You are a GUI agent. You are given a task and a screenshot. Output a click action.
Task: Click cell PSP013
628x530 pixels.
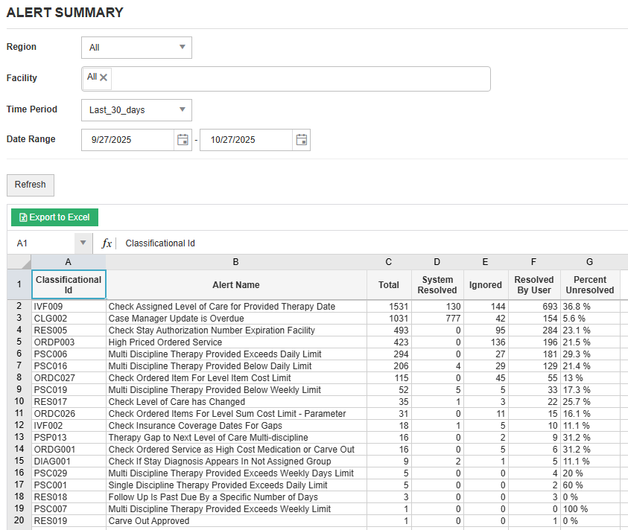coord(69,438)
